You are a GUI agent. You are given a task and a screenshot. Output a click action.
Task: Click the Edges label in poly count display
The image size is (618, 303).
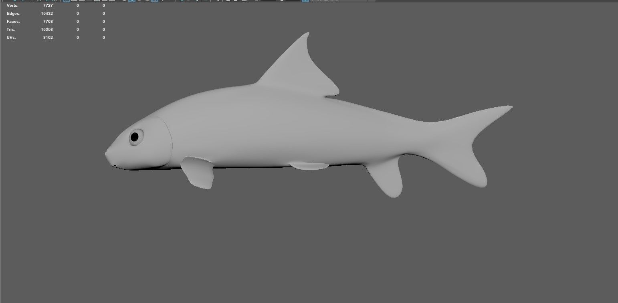pos(13,14)
